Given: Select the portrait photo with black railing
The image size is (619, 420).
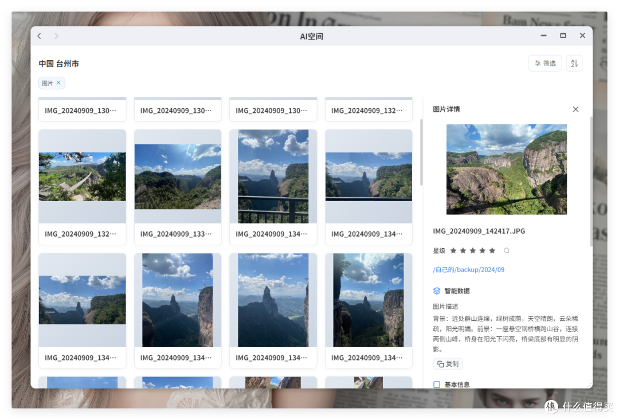Looking at the screenshot, I should click(x=273, y=176).
